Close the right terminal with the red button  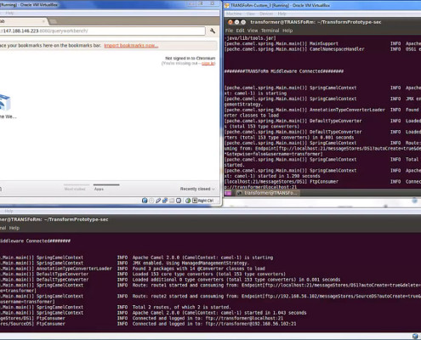[230, 22]
